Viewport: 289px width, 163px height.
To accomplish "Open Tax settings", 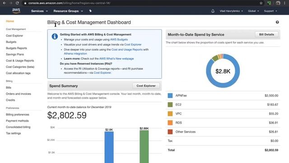I will pyautogui.click(x=13, y=133).
